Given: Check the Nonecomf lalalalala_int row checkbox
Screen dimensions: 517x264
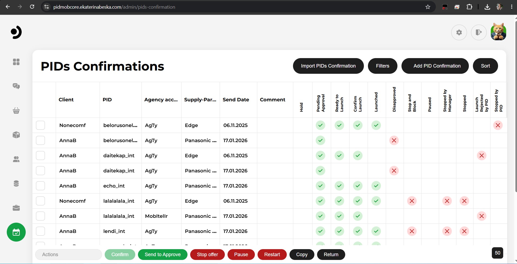Looking at the screenshot, I should tap(40, 201).
